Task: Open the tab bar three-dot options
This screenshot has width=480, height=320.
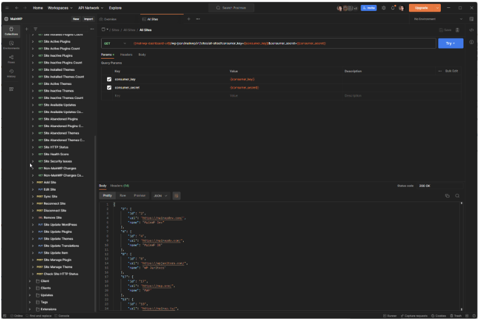Action: tap(198, 19)
